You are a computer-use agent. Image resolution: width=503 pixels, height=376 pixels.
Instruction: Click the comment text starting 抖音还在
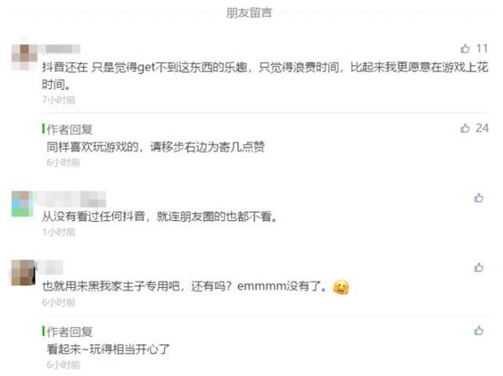coord(265,76)
